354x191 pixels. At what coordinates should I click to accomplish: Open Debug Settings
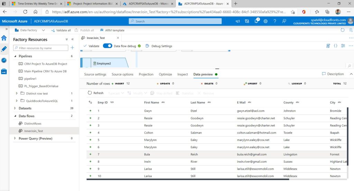(159, 46)
